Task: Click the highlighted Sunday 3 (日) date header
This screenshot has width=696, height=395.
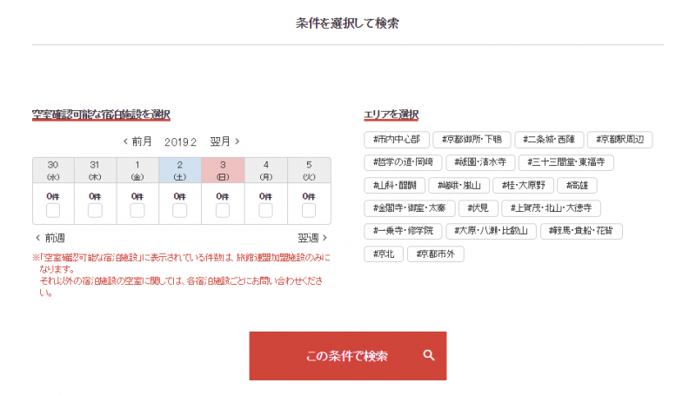Action: [x=223, y=169]
